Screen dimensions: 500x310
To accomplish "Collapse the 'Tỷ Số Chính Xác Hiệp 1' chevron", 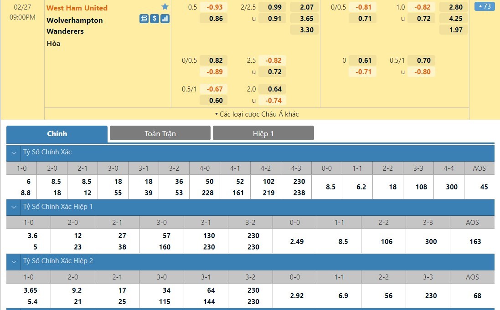I will pos(14,207).
